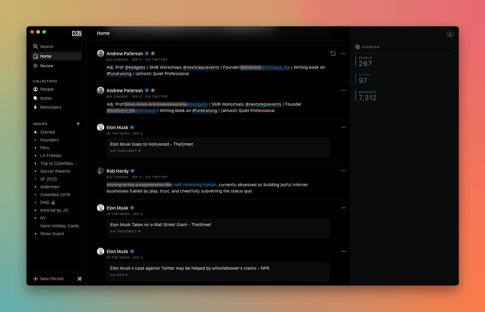Select the Reminders collection
The height and width of the screenshot is (312, 485).
point(50,107)
